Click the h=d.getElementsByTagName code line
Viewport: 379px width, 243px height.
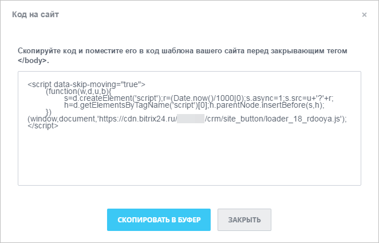(x=194, y=105)
